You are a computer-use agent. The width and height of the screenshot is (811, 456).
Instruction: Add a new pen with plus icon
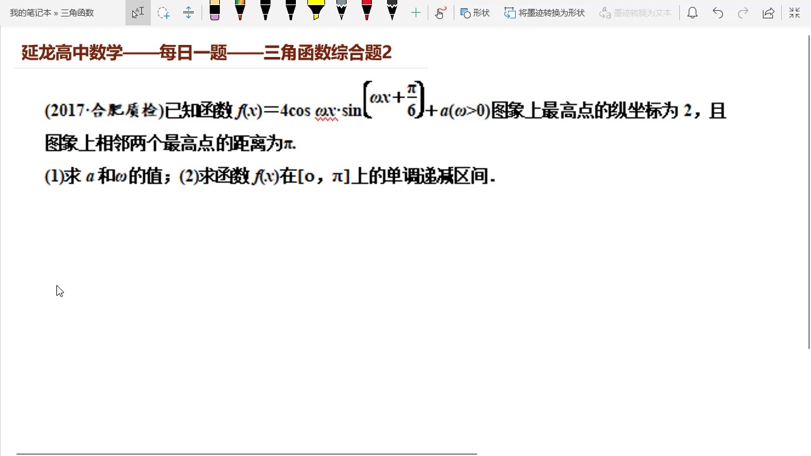pos(416,13)
